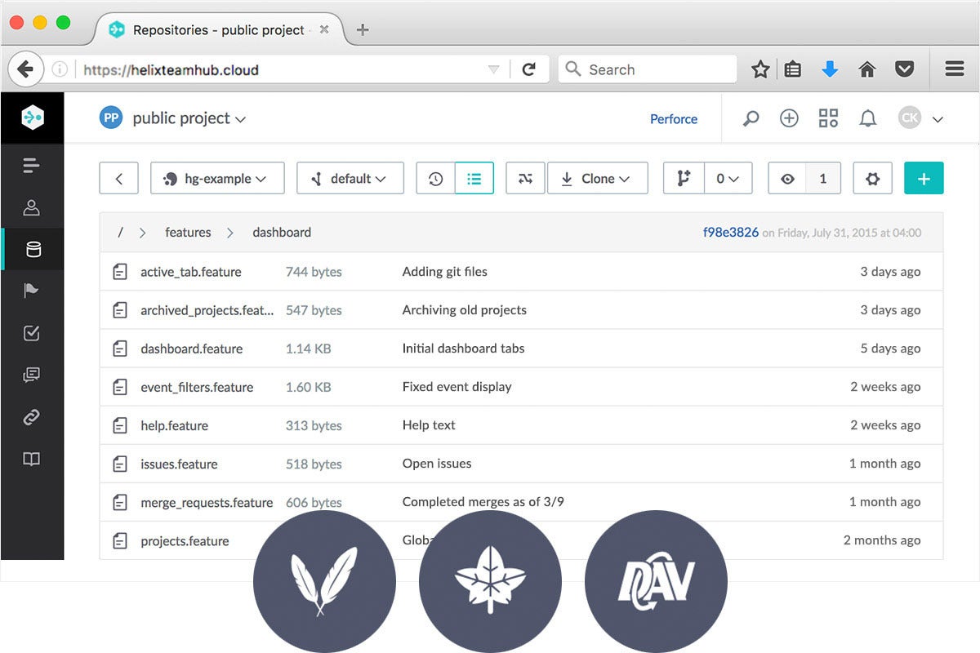This screenshot has width=980, height=653.
Task: Click the CK user avatar
Action: [910, 118]
